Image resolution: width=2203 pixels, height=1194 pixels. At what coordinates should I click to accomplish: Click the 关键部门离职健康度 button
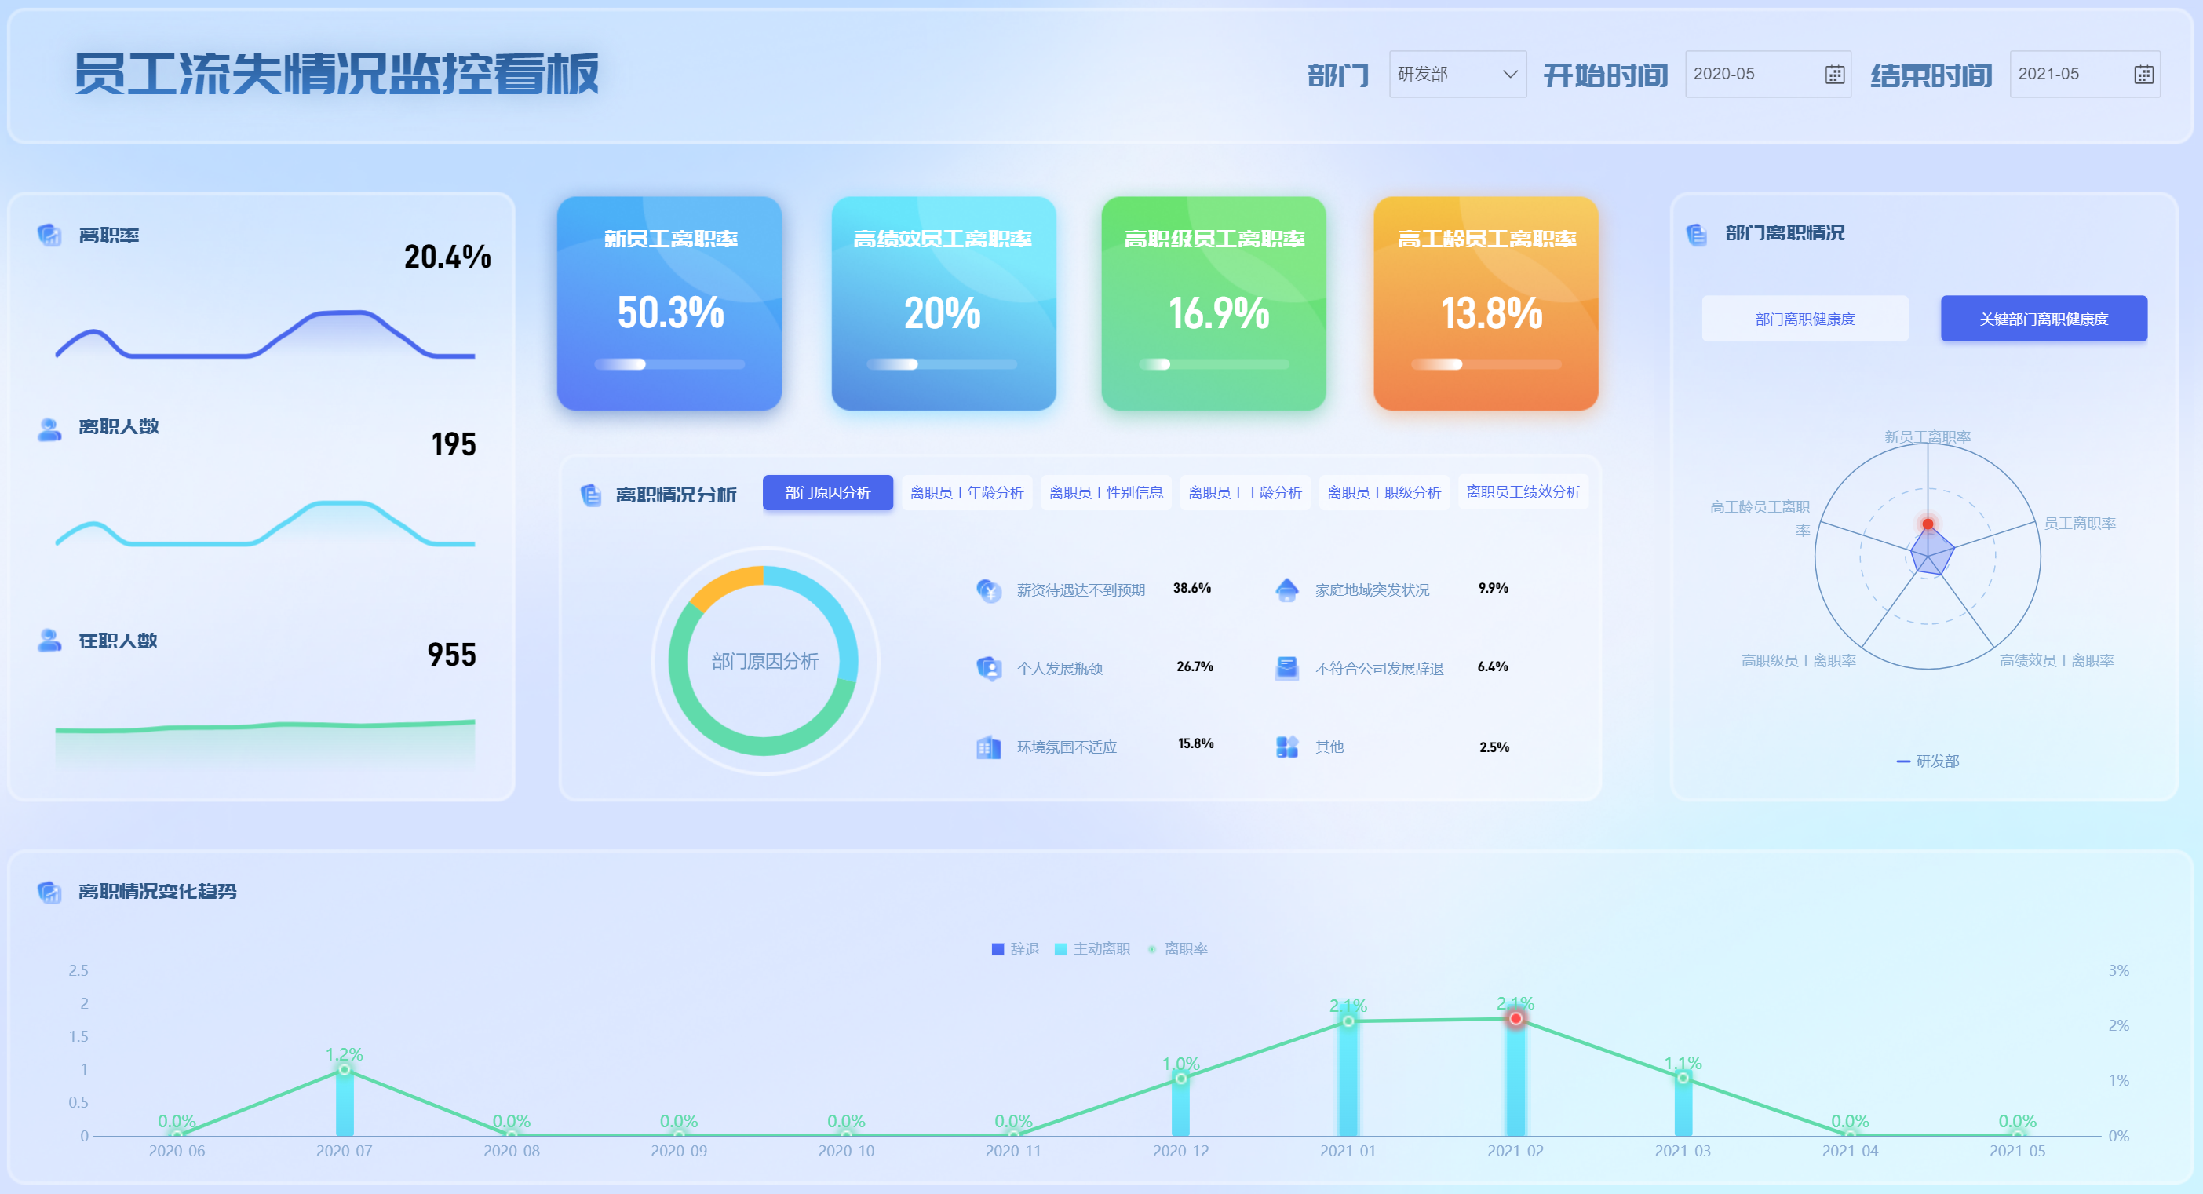point(2043,319)
